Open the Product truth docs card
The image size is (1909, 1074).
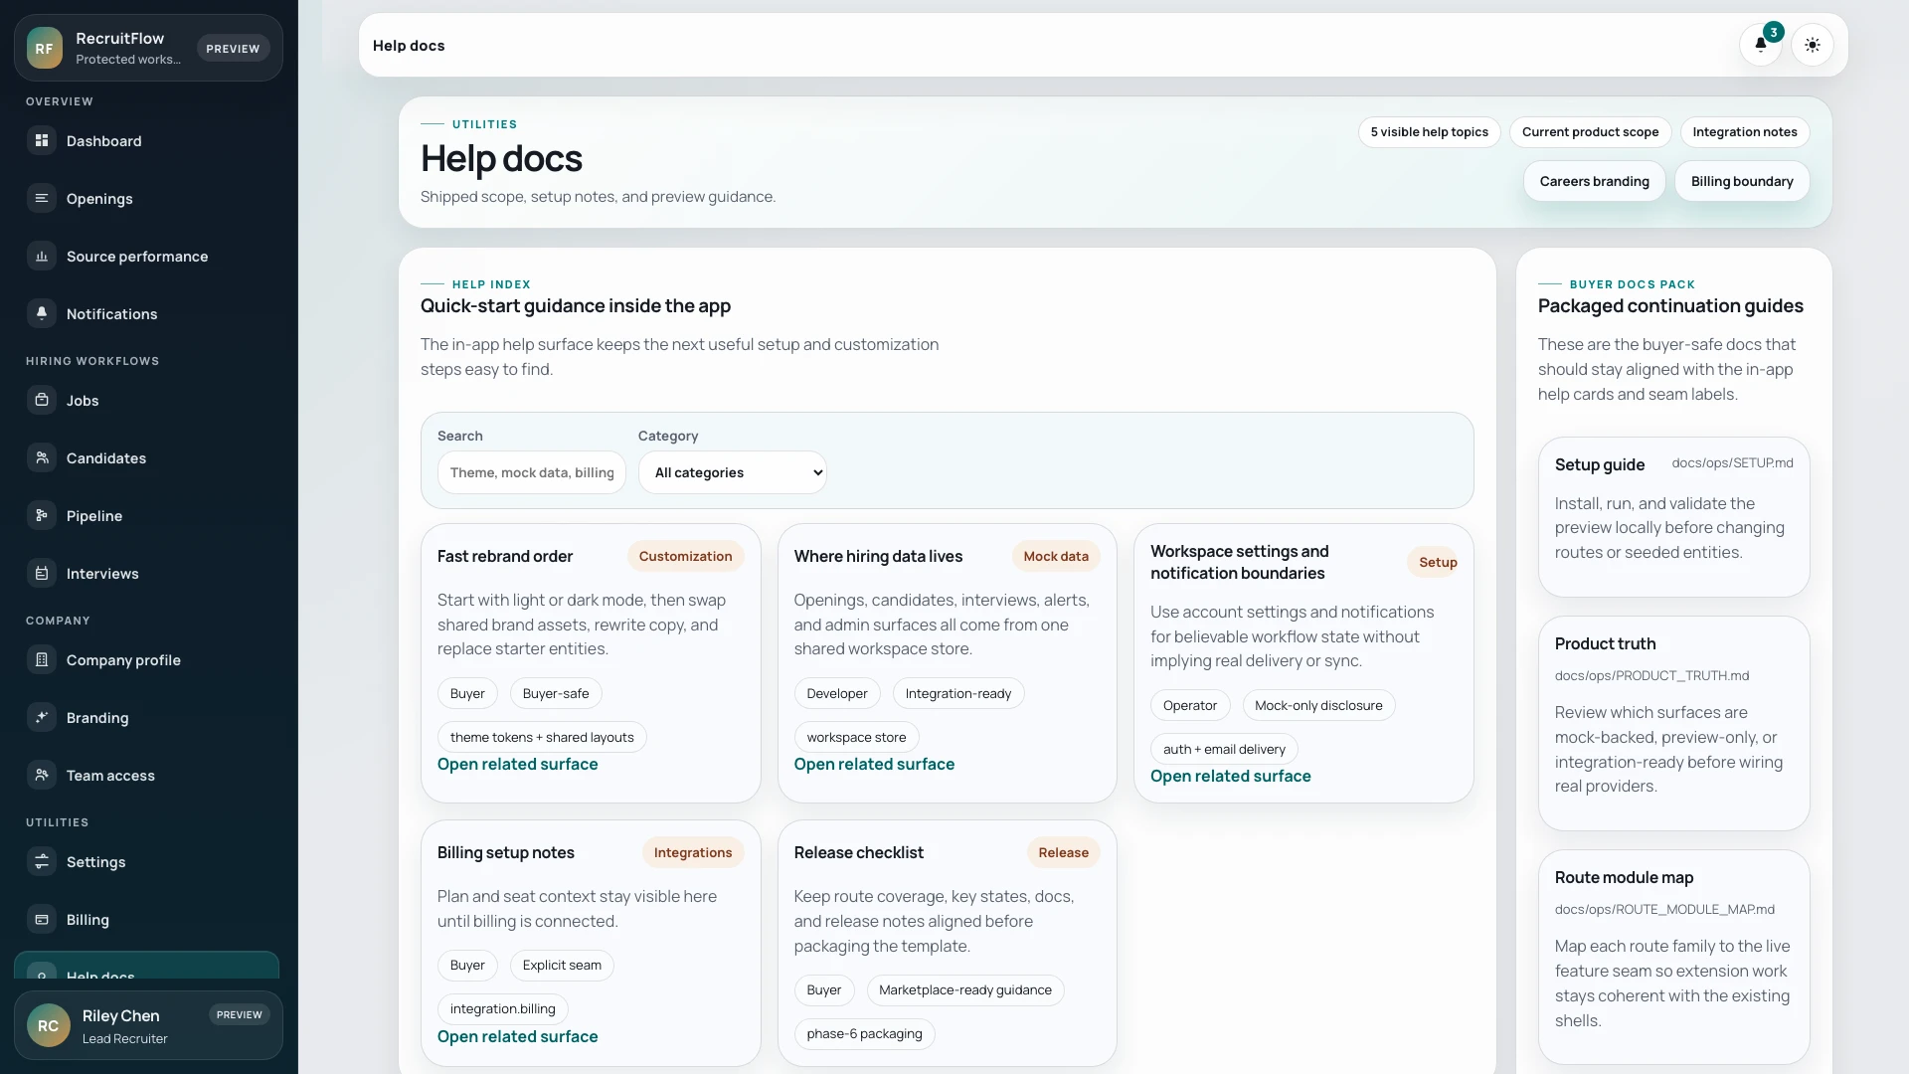click(x=1673, y=724)
